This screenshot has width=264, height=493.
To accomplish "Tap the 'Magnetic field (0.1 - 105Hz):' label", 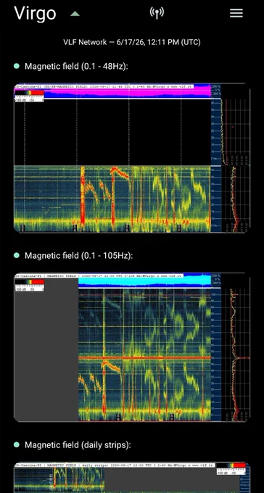I will (78, 256).
